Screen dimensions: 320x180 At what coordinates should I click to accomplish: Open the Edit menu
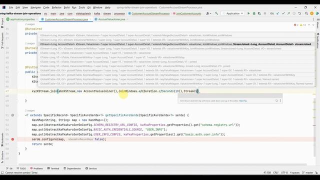(18, 7)
